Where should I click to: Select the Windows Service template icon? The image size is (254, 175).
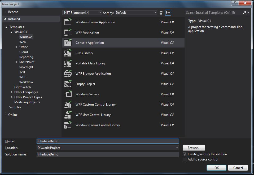pyautogui.click(x=68, y=94)
